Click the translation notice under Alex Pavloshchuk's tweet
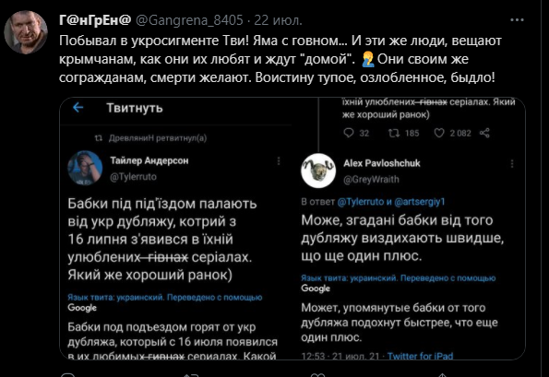 pyautogui.click(x=398, y=283)
